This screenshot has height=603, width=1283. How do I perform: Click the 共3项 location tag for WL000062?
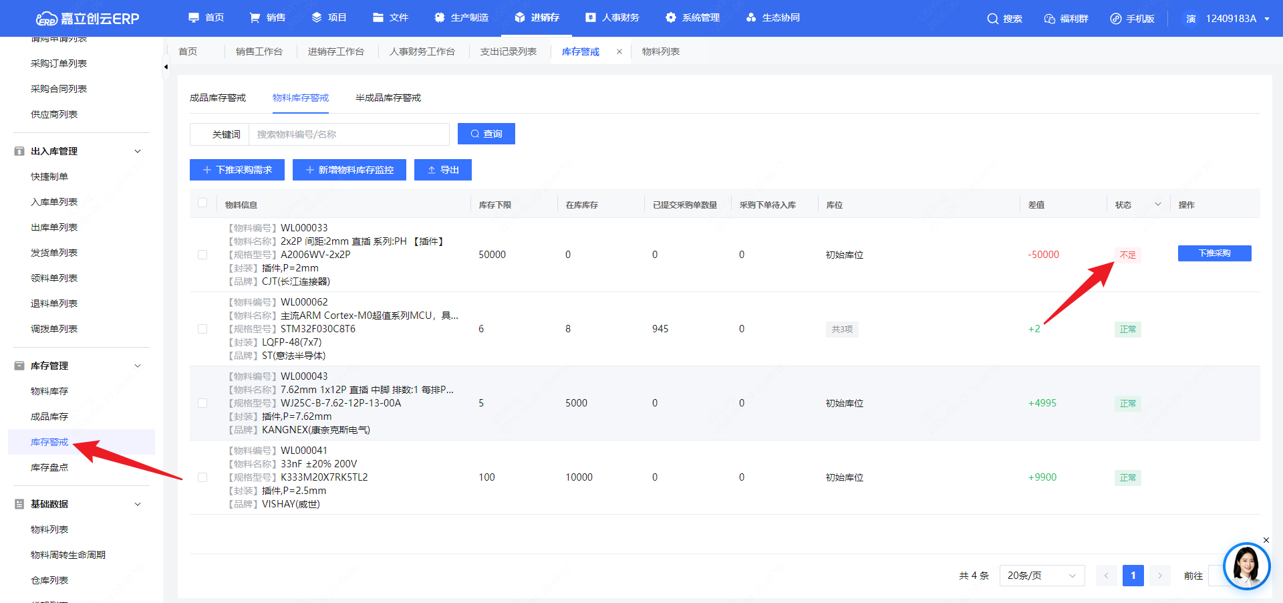[x=842, y=329]
